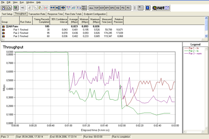This screenshot has height=139, width=209.
Task: Click the third pair-style toolbar icon
Action: point(63,8)
